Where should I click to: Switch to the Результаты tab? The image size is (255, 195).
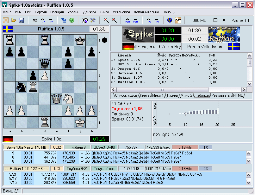[221, 95]
